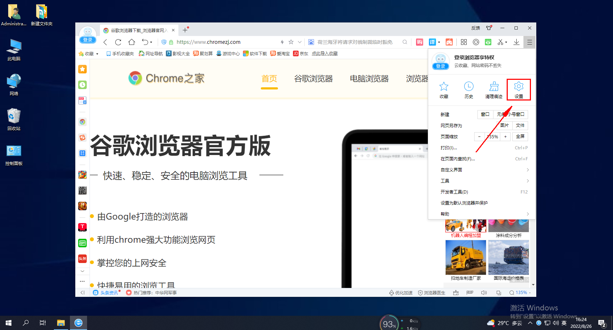This screenshot has width=613, height=330.
Task: Expand 工具 submenu
Action: click(x=528, y=181)
